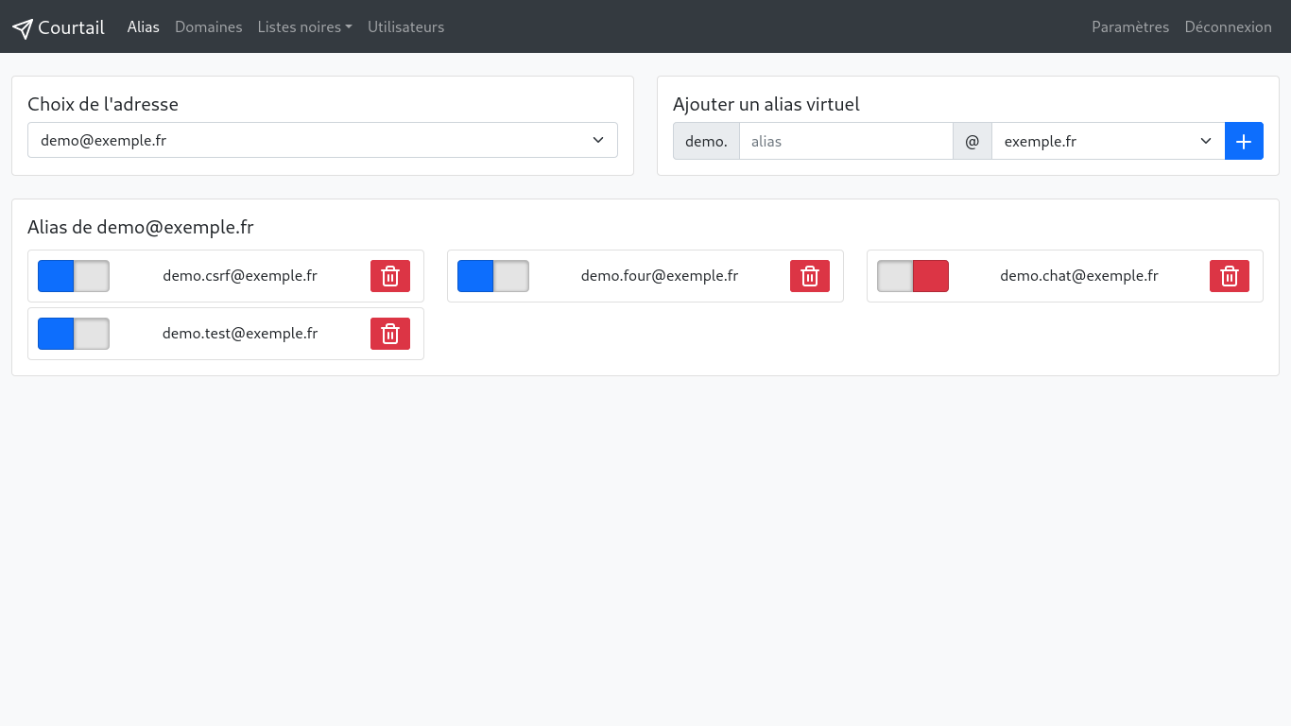This screenshot has height=726, width=1291.
Task: Toggle the demo.test@exemple.fr alias switch
Action: 74,334
